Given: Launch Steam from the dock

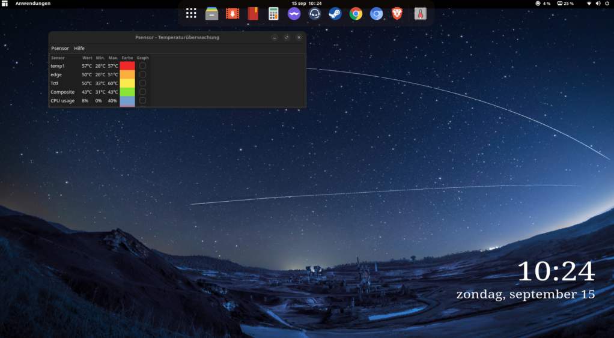Looking at the screenshot, I should pos(335,13).
